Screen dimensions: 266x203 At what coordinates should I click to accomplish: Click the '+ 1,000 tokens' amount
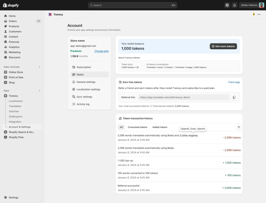(x=231, y=163)
